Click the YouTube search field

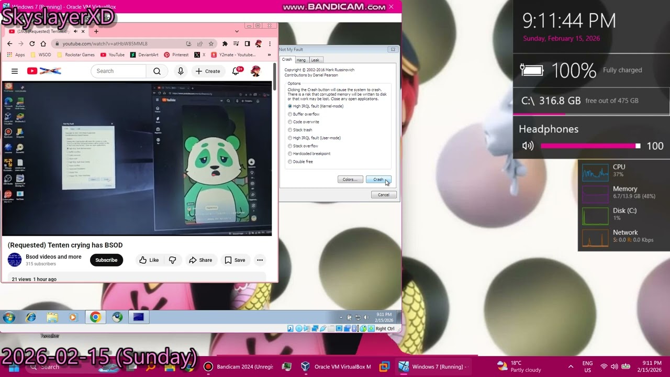(119, 71)
